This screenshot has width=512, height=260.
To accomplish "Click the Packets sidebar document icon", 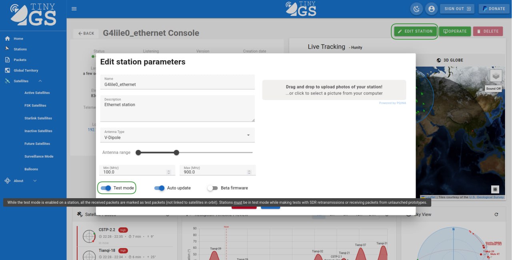I will tap(7, 60).
